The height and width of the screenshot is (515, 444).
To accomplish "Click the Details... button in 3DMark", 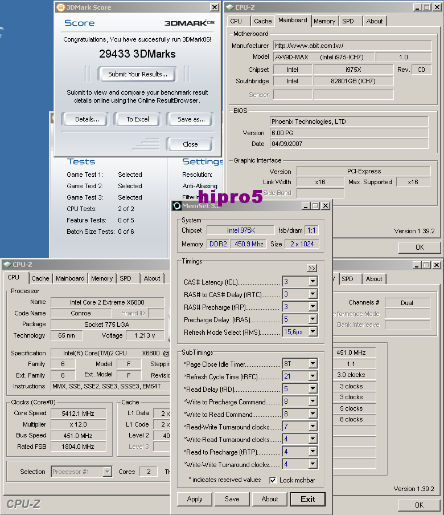I will (87, 119).
